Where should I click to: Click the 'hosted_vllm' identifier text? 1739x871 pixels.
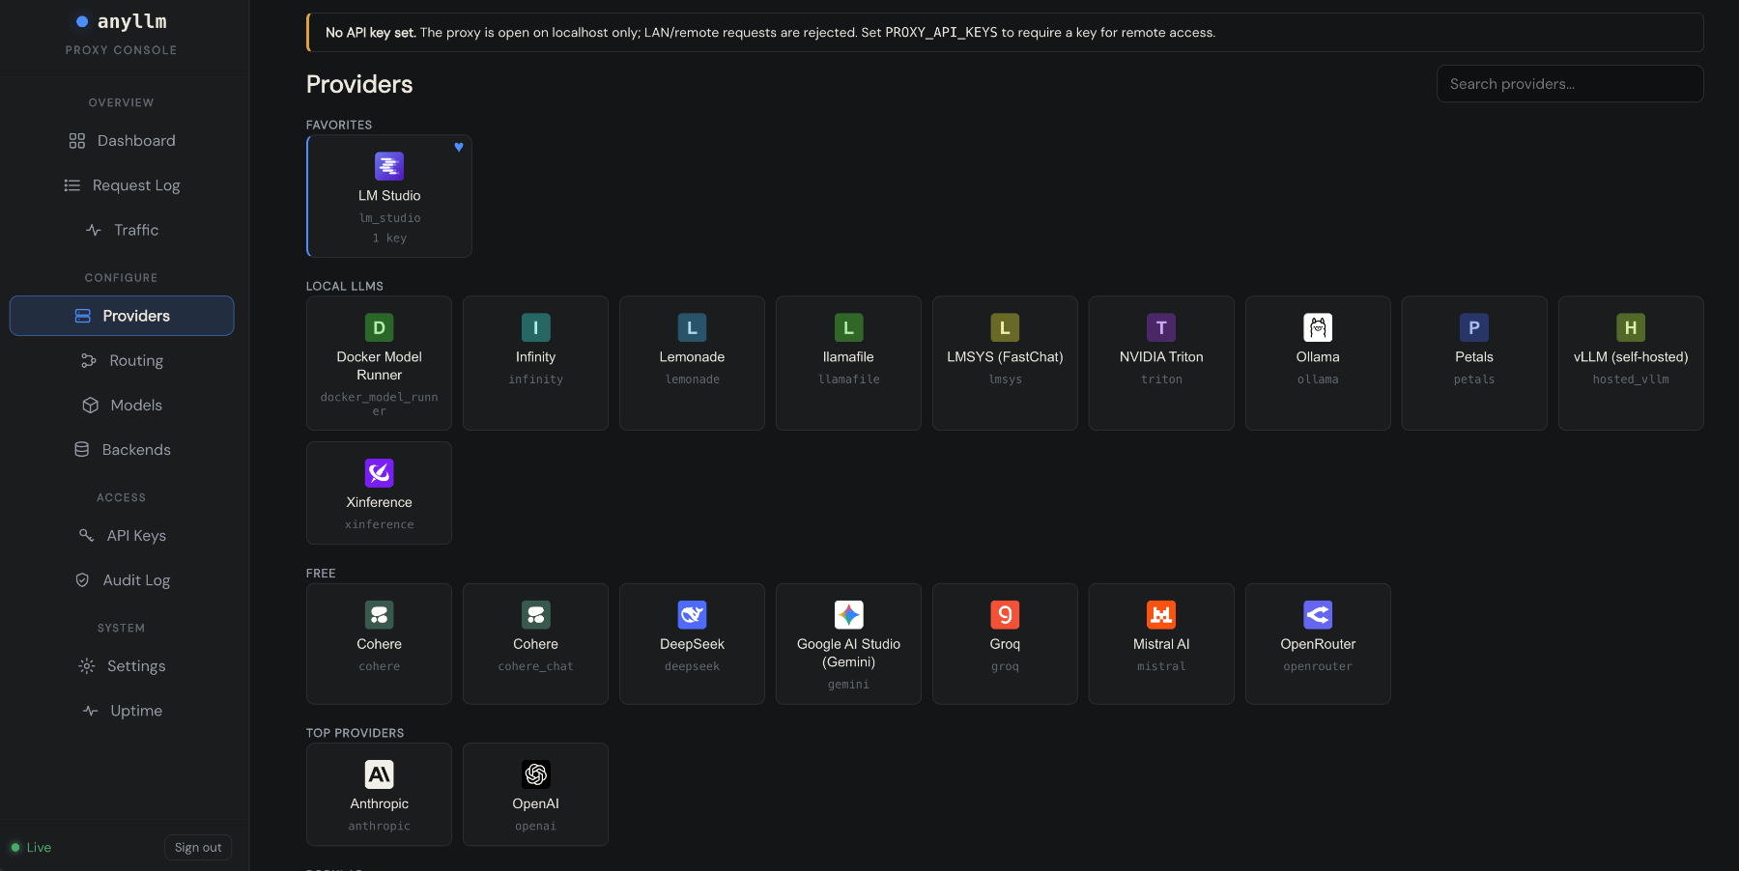pos(1631,379)
